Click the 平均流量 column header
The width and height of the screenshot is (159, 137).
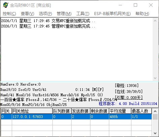click(120, 111)
